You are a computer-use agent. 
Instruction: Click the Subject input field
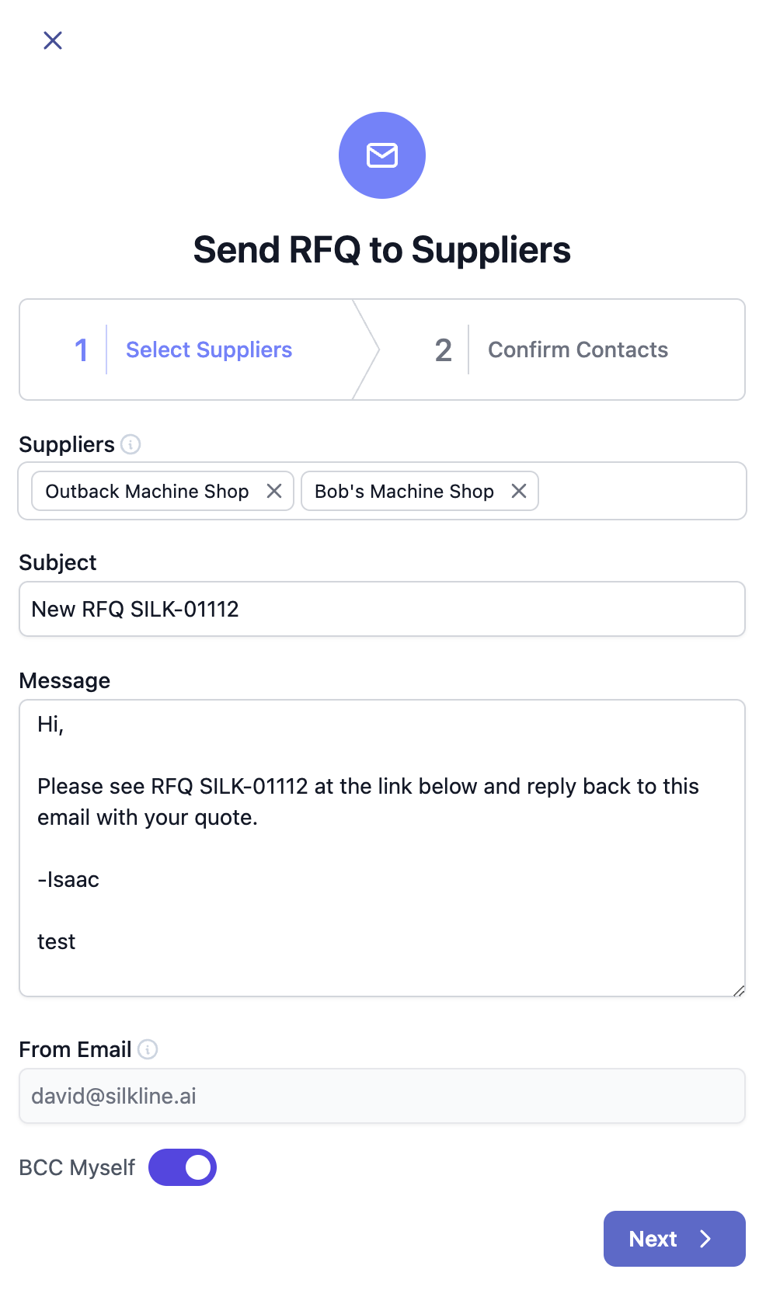[382, 609]
